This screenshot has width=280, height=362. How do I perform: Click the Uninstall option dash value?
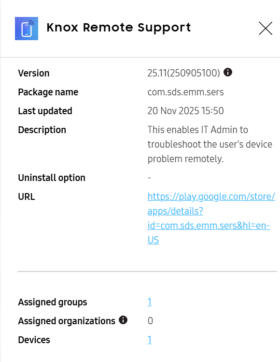pyautogui.click(x=149, y=178)
